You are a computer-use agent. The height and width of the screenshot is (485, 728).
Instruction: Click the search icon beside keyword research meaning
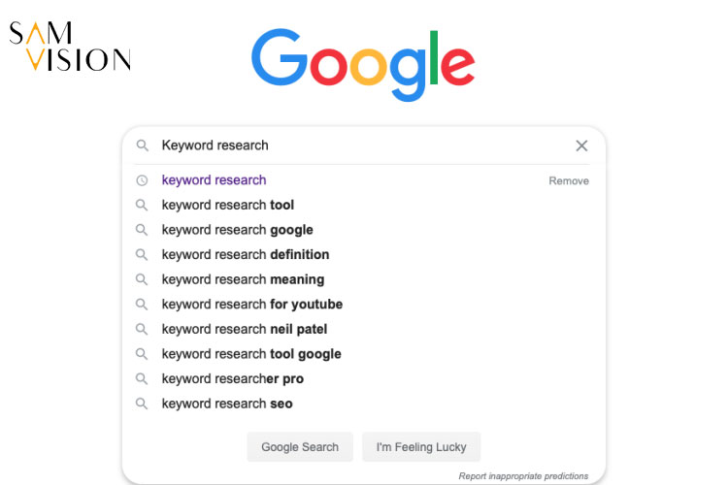pyautogui.click(x=142, y=279)
